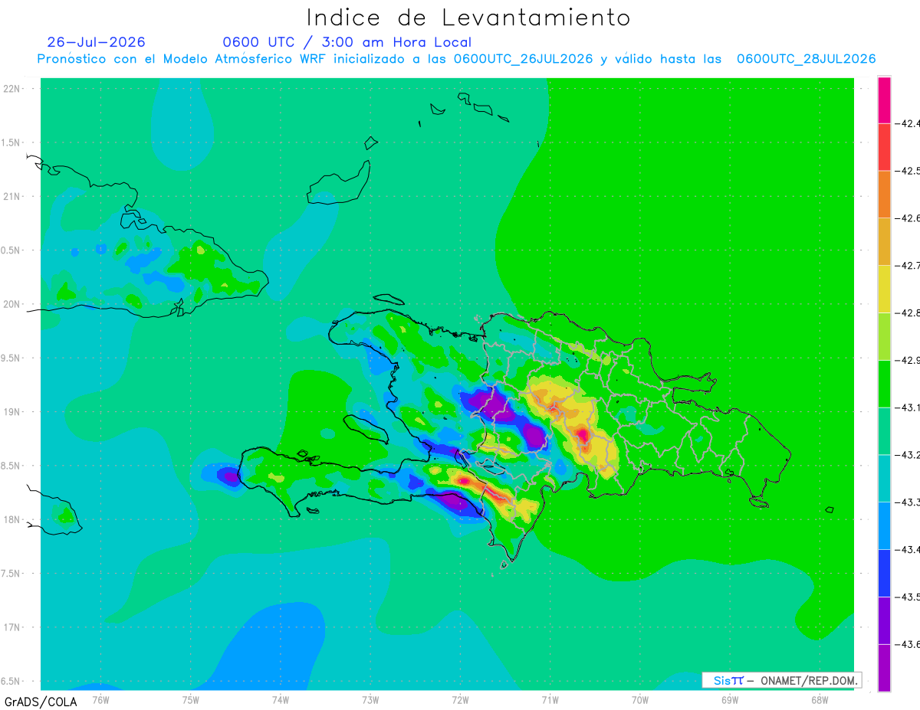Click the "0600 UTC / 3:00 am Hora Local" text
The height and width of the screenshot is (710, 920).
(347, 42)
